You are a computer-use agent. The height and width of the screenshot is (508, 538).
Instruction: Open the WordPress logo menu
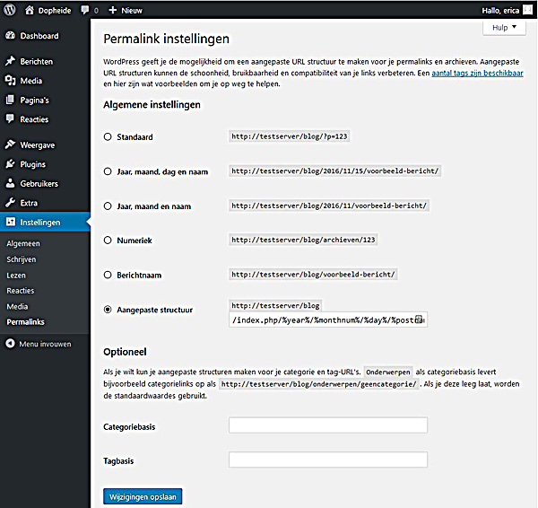coord(10,10)
